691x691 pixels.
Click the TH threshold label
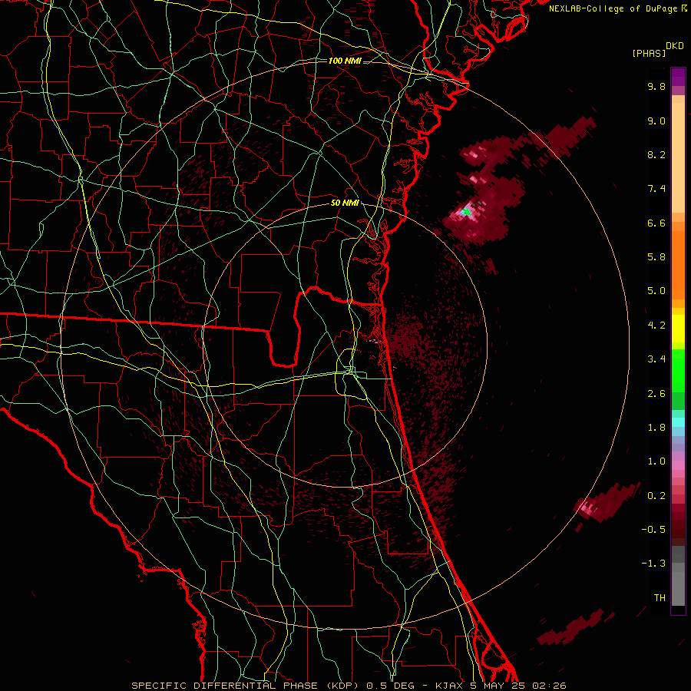click(660, 597)
